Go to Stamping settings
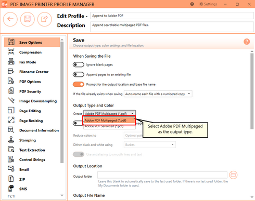 (32, 140)
